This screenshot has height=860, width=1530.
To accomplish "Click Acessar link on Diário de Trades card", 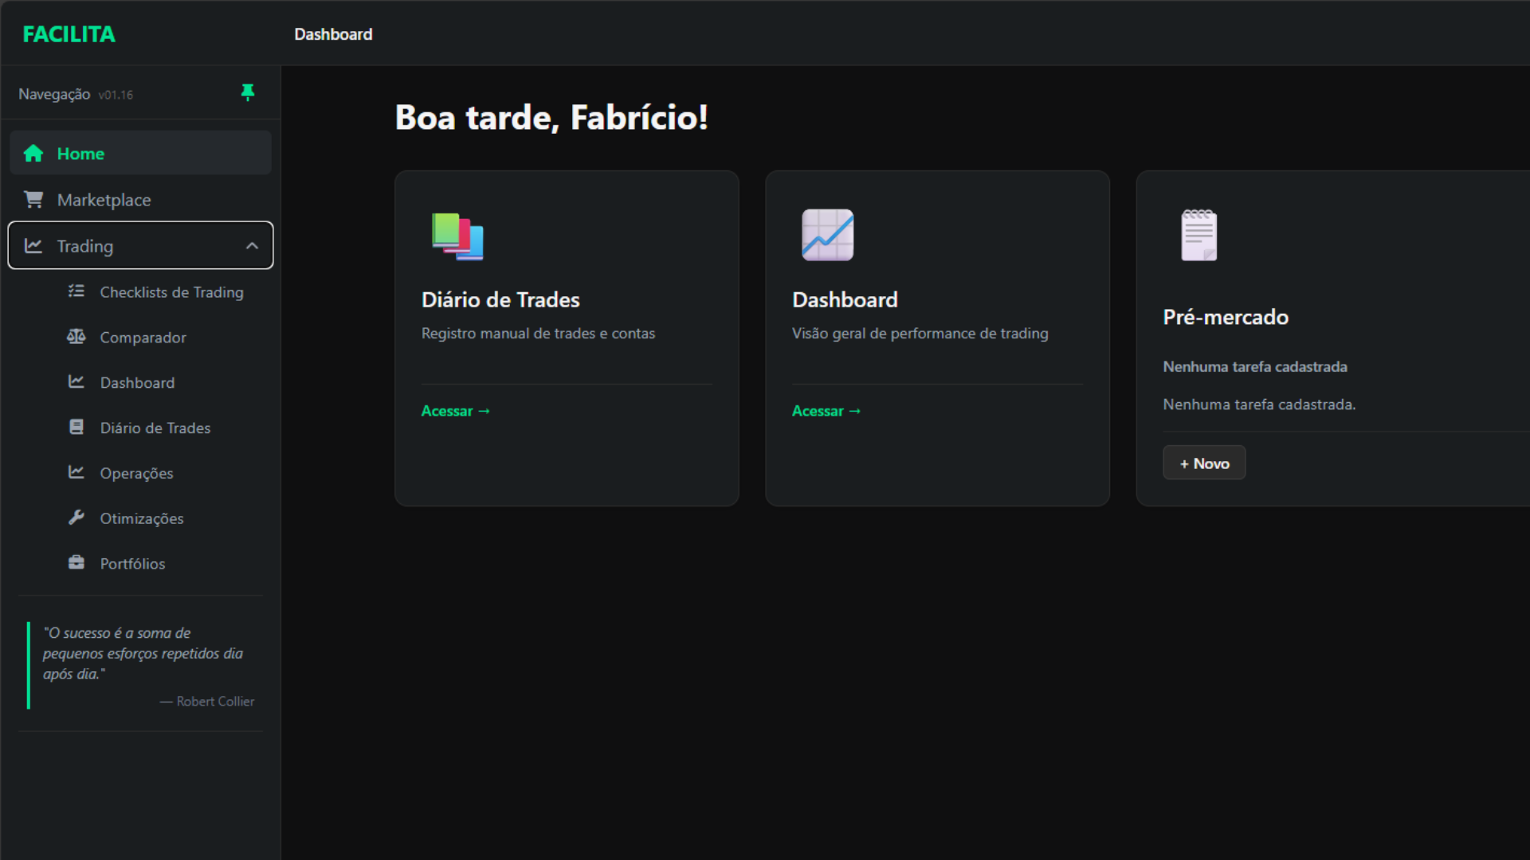I will [455, 411].
